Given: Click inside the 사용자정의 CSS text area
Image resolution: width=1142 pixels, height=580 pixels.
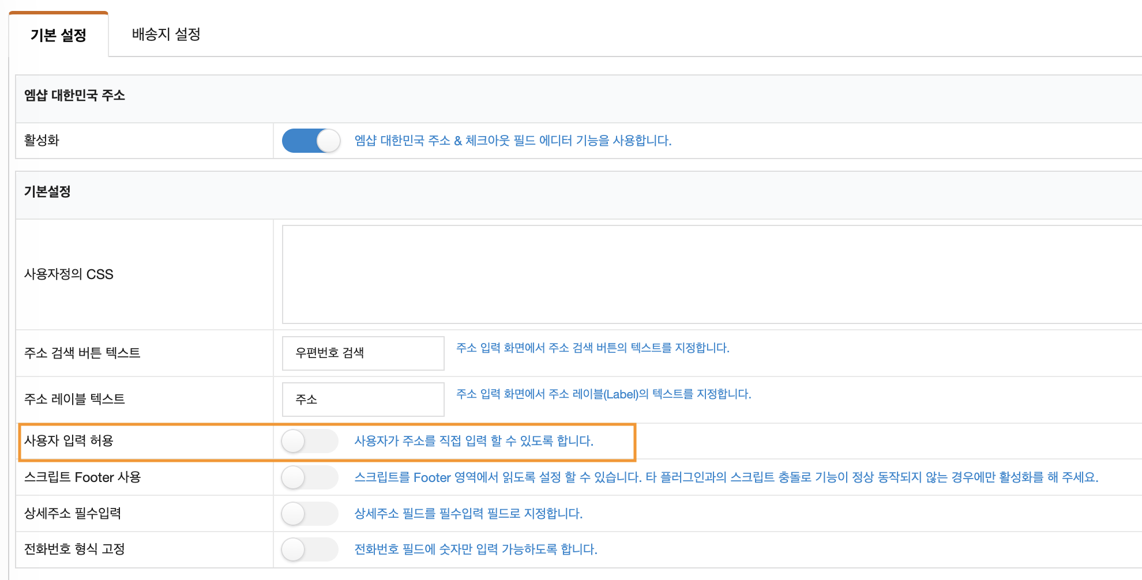Looking at the screenshot, I should click(x=709, y=274).
